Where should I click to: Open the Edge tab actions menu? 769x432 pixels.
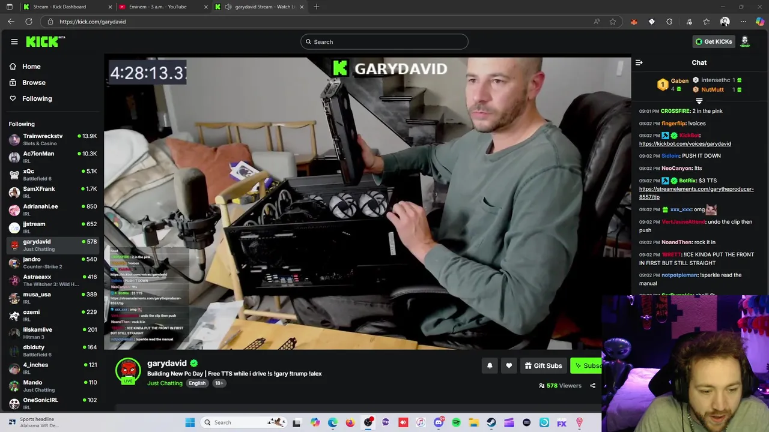[x=9, y=7]
